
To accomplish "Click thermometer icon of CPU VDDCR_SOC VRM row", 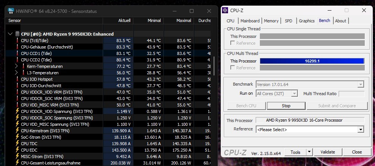I will (x=17, y=99).
